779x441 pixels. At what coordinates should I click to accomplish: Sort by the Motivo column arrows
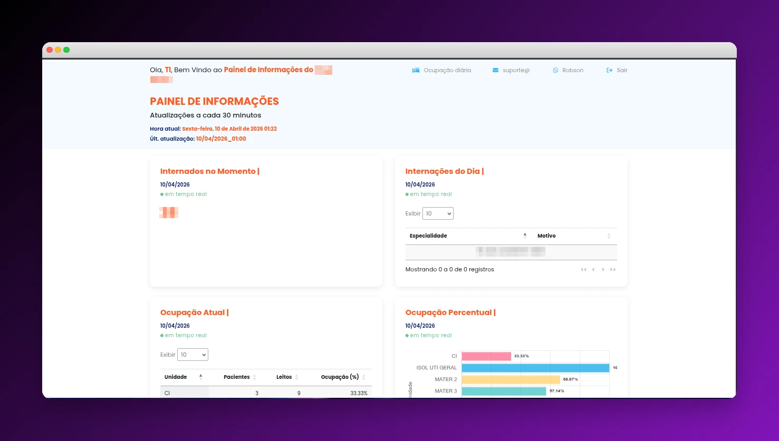(609, 236)
